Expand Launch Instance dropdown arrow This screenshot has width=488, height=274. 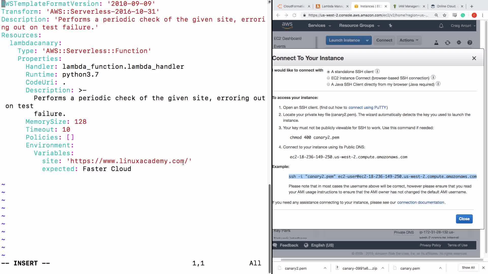(x=367, y=40)
